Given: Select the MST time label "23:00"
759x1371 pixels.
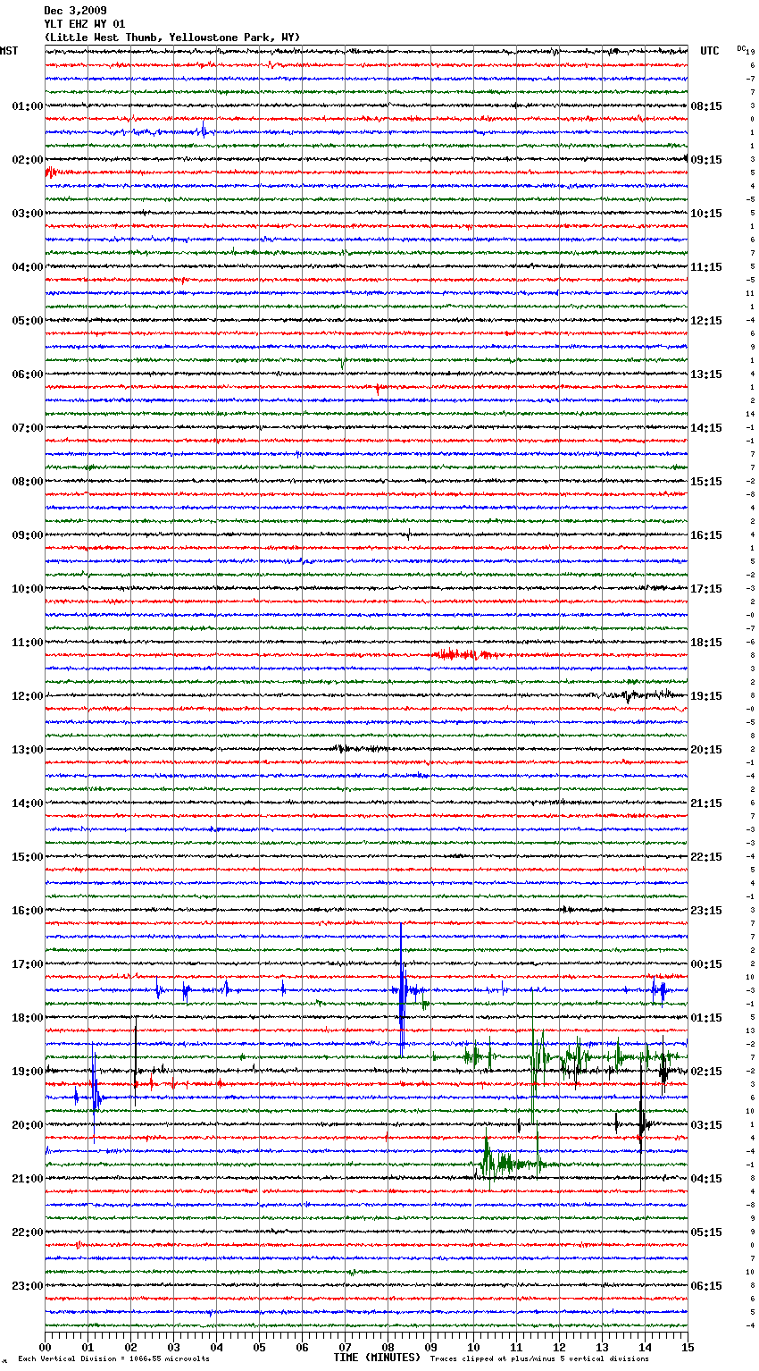Looking at the screenshot, I should [x=28, y=1286].
